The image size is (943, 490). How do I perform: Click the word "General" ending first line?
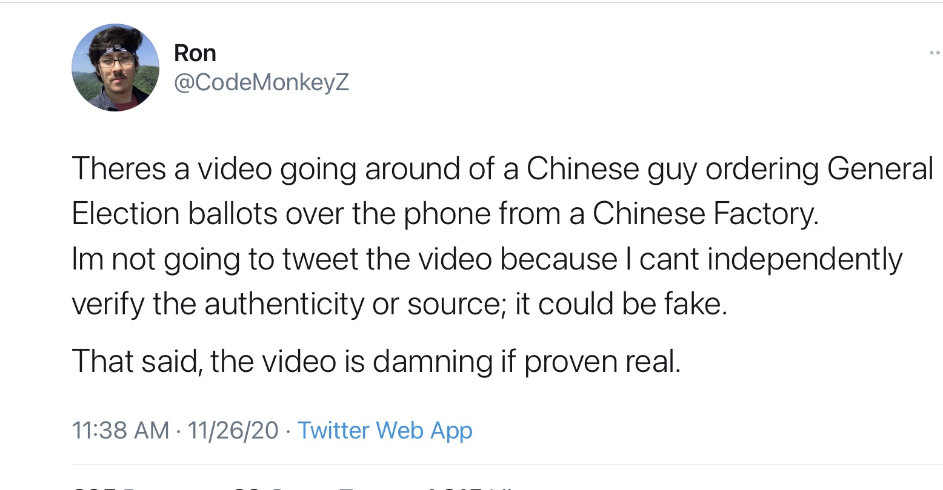click(x=881, y=169)
